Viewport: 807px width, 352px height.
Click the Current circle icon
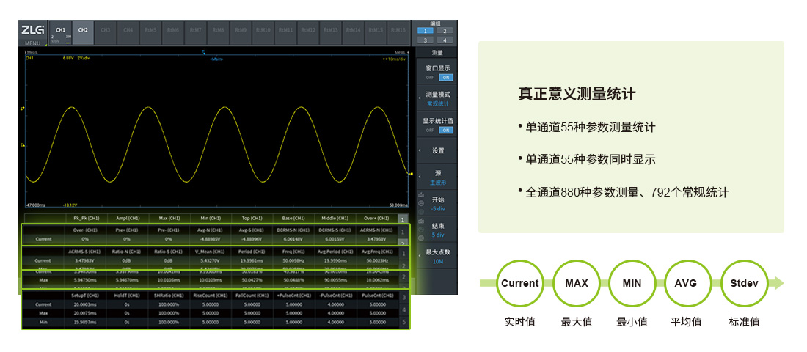tap(520, 284)
